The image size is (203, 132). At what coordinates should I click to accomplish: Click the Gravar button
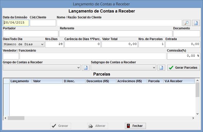[x=61, y=126]
